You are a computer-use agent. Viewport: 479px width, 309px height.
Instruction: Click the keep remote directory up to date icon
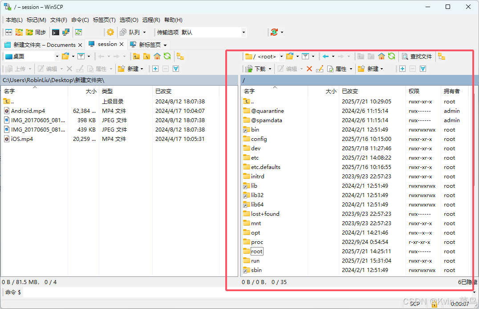click(x=78, y=32)
